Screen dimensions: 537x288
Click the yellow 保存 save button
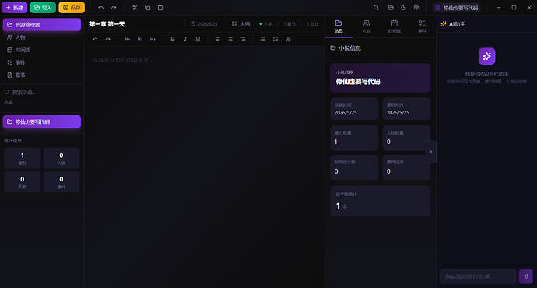coord(72,8)
